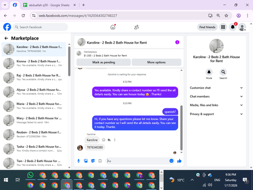Open the Mary conversation with failed message
Screen dimensions: 253x190
click(34, 120)
